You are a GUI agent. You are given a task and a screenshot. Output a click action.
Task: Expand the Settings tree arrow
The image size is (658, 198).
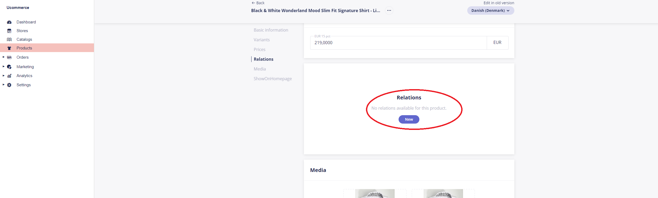coord(3,85)
